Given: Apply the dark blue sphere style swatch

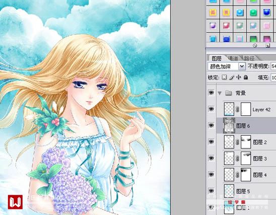Looking at the screenshot, I should tap(266, 13).
